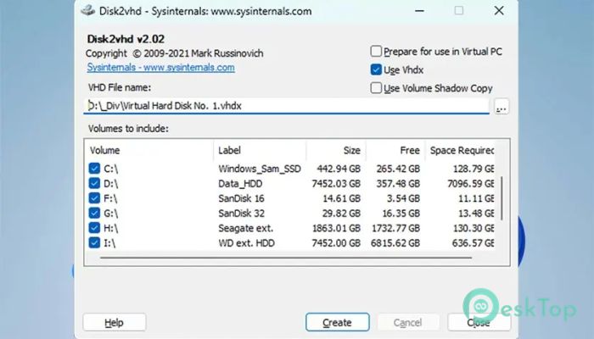Click the volumes list horizontal scrollbar

tap(287, 258)
